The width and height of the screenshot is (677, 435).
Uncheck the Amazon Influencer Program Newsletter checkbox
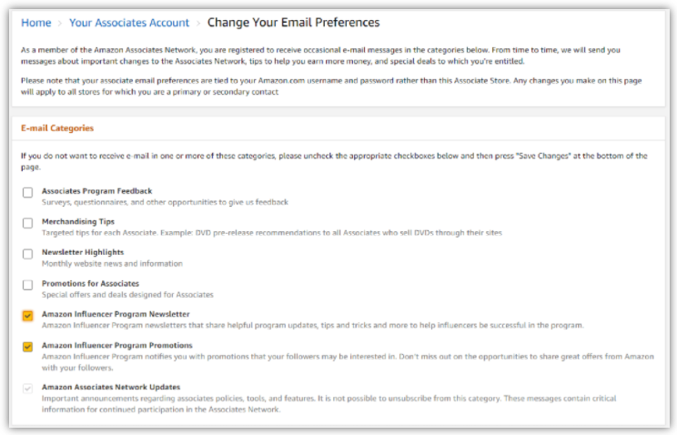27,316
